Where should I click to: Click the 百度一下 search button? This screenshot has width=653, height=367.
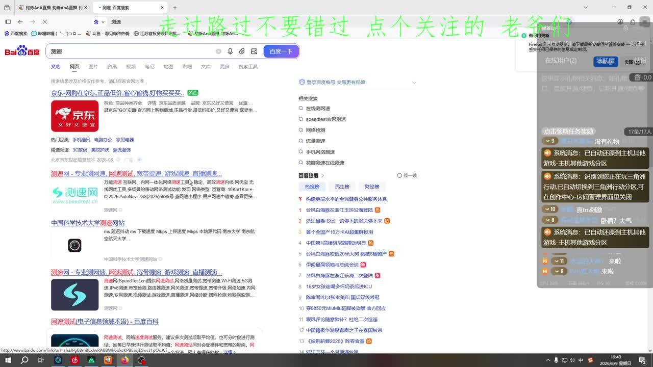(281, 51)
